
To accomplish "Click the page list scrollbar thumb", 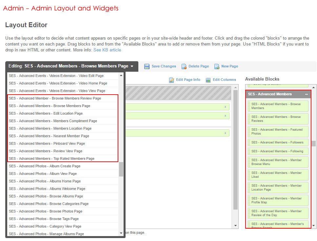I will coord(121,169).
